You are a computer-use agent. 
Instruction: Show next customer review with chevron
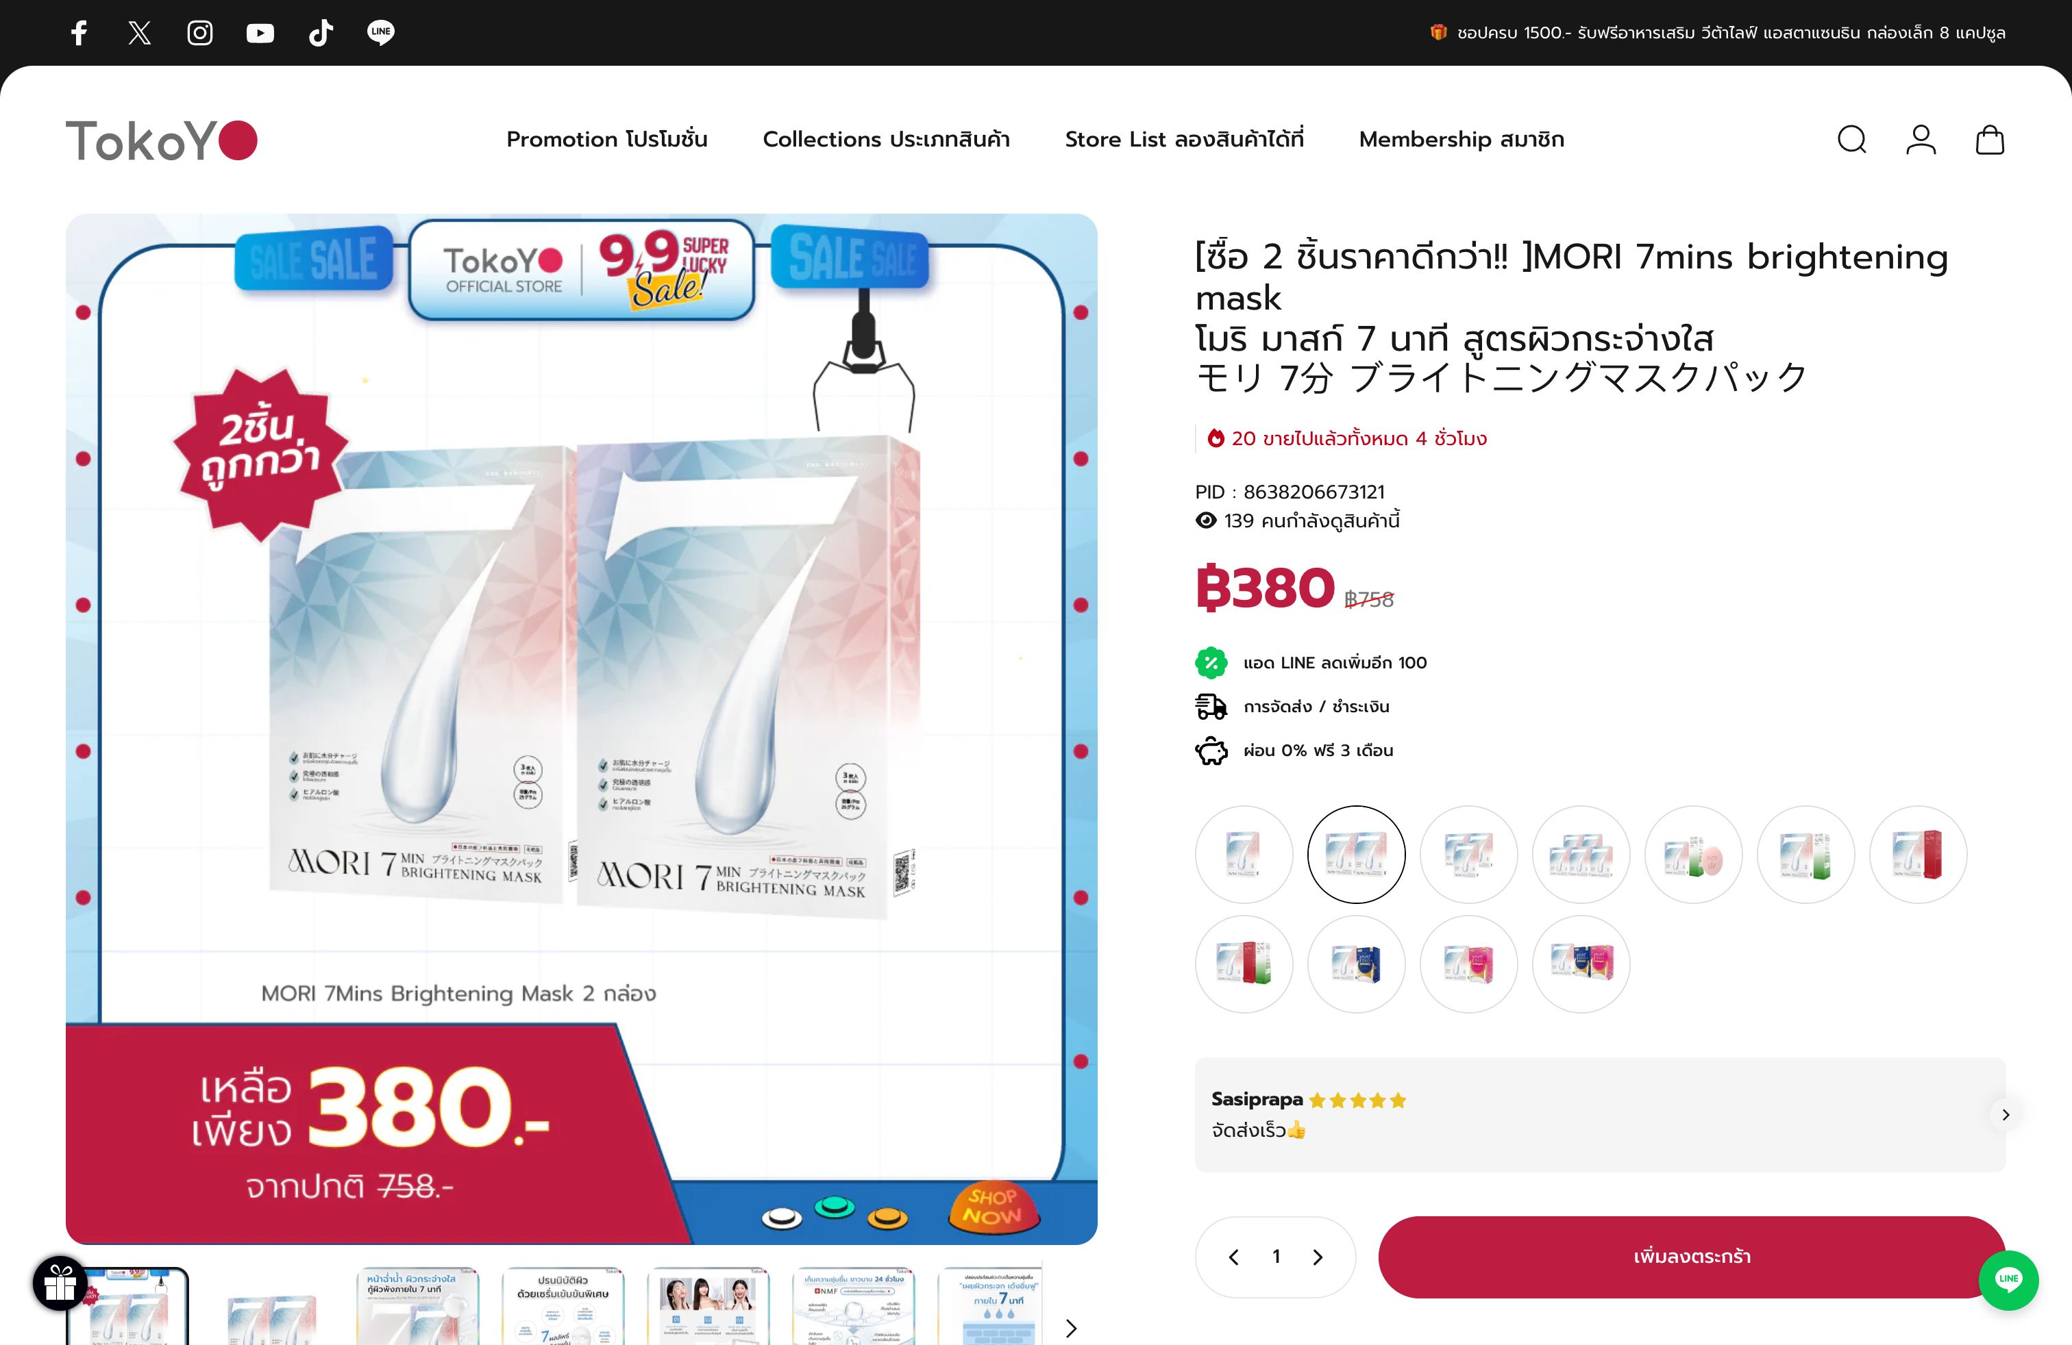point(2005,1114)
